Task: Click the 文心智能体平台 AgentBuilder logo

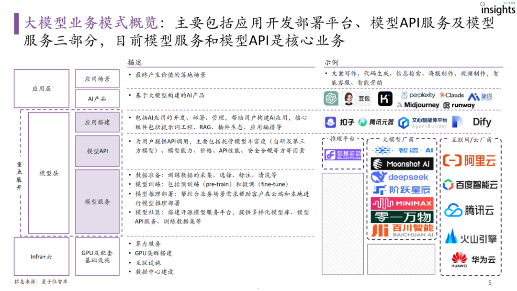Action: [423, 123]
